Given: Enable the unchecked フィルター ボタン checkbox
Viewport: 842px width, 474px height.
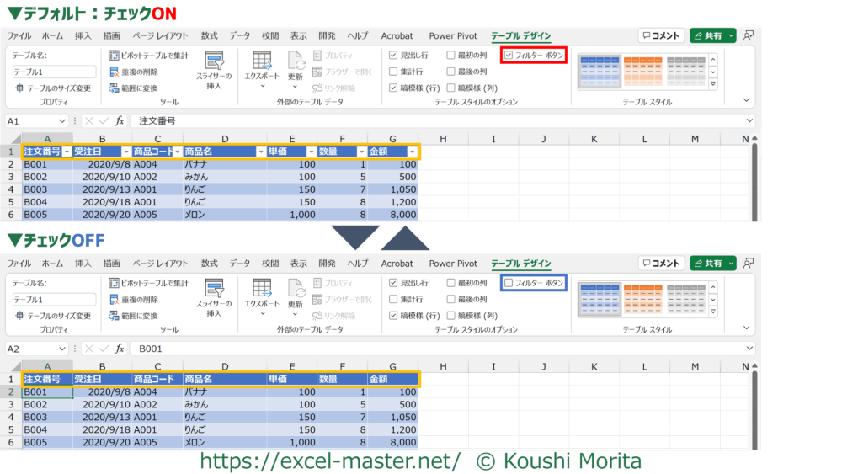Looking at the screenshot, I should (509, 283).
